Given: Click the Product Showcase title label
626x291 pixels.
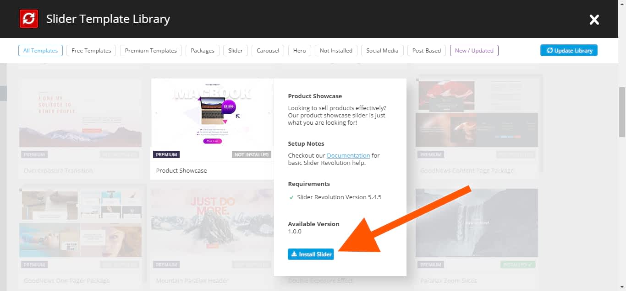Looking at the screenshot, I should click(x=181, y=170).
